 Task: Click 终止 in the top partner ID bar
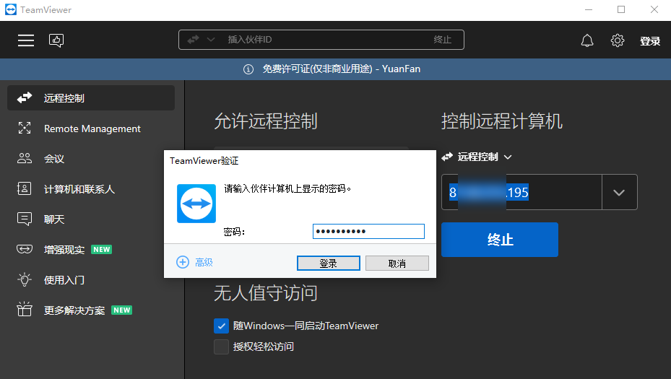[x=442, y=40]
